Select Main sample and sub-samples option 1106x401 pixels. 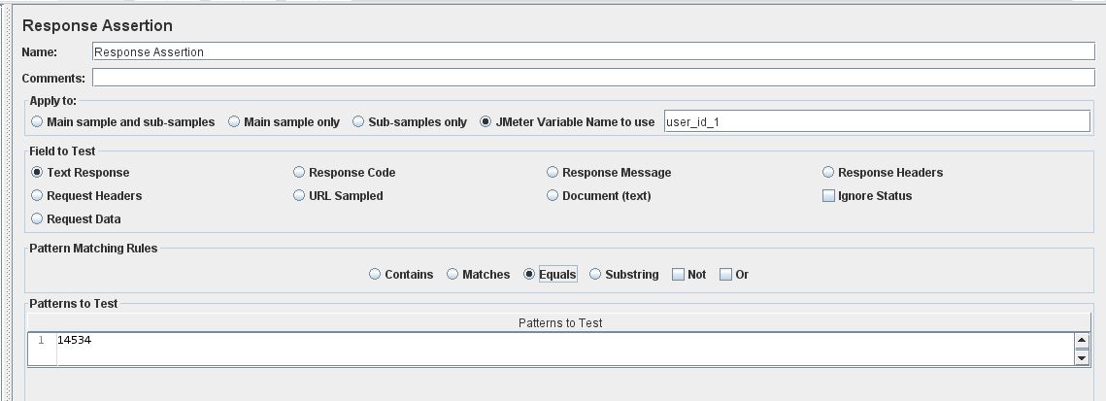point(38,122)
